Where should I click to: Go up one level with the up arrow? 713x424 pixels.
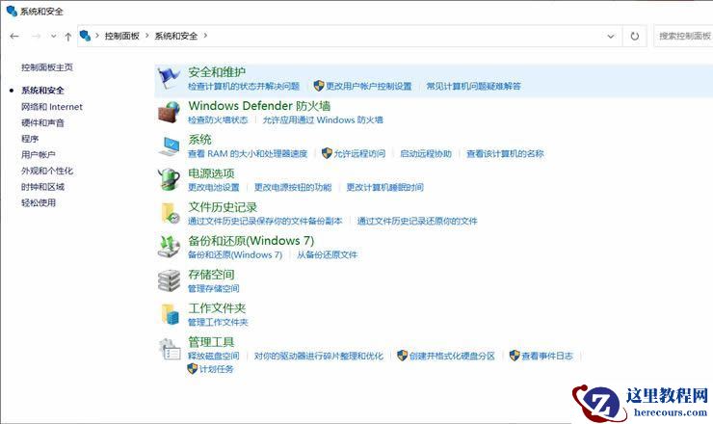(x=67, y=37)
